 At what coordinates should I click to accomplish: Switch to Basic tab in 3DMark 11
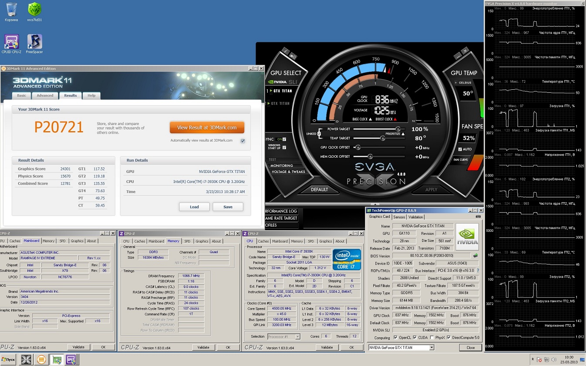pyautogui.click(x=21, y=95)
